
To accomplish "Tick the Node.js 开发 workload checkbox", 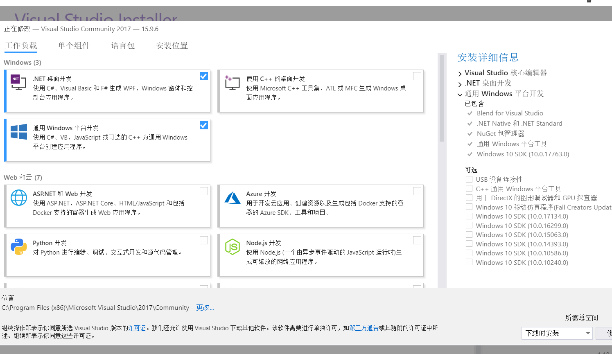I will coord(417,240).
